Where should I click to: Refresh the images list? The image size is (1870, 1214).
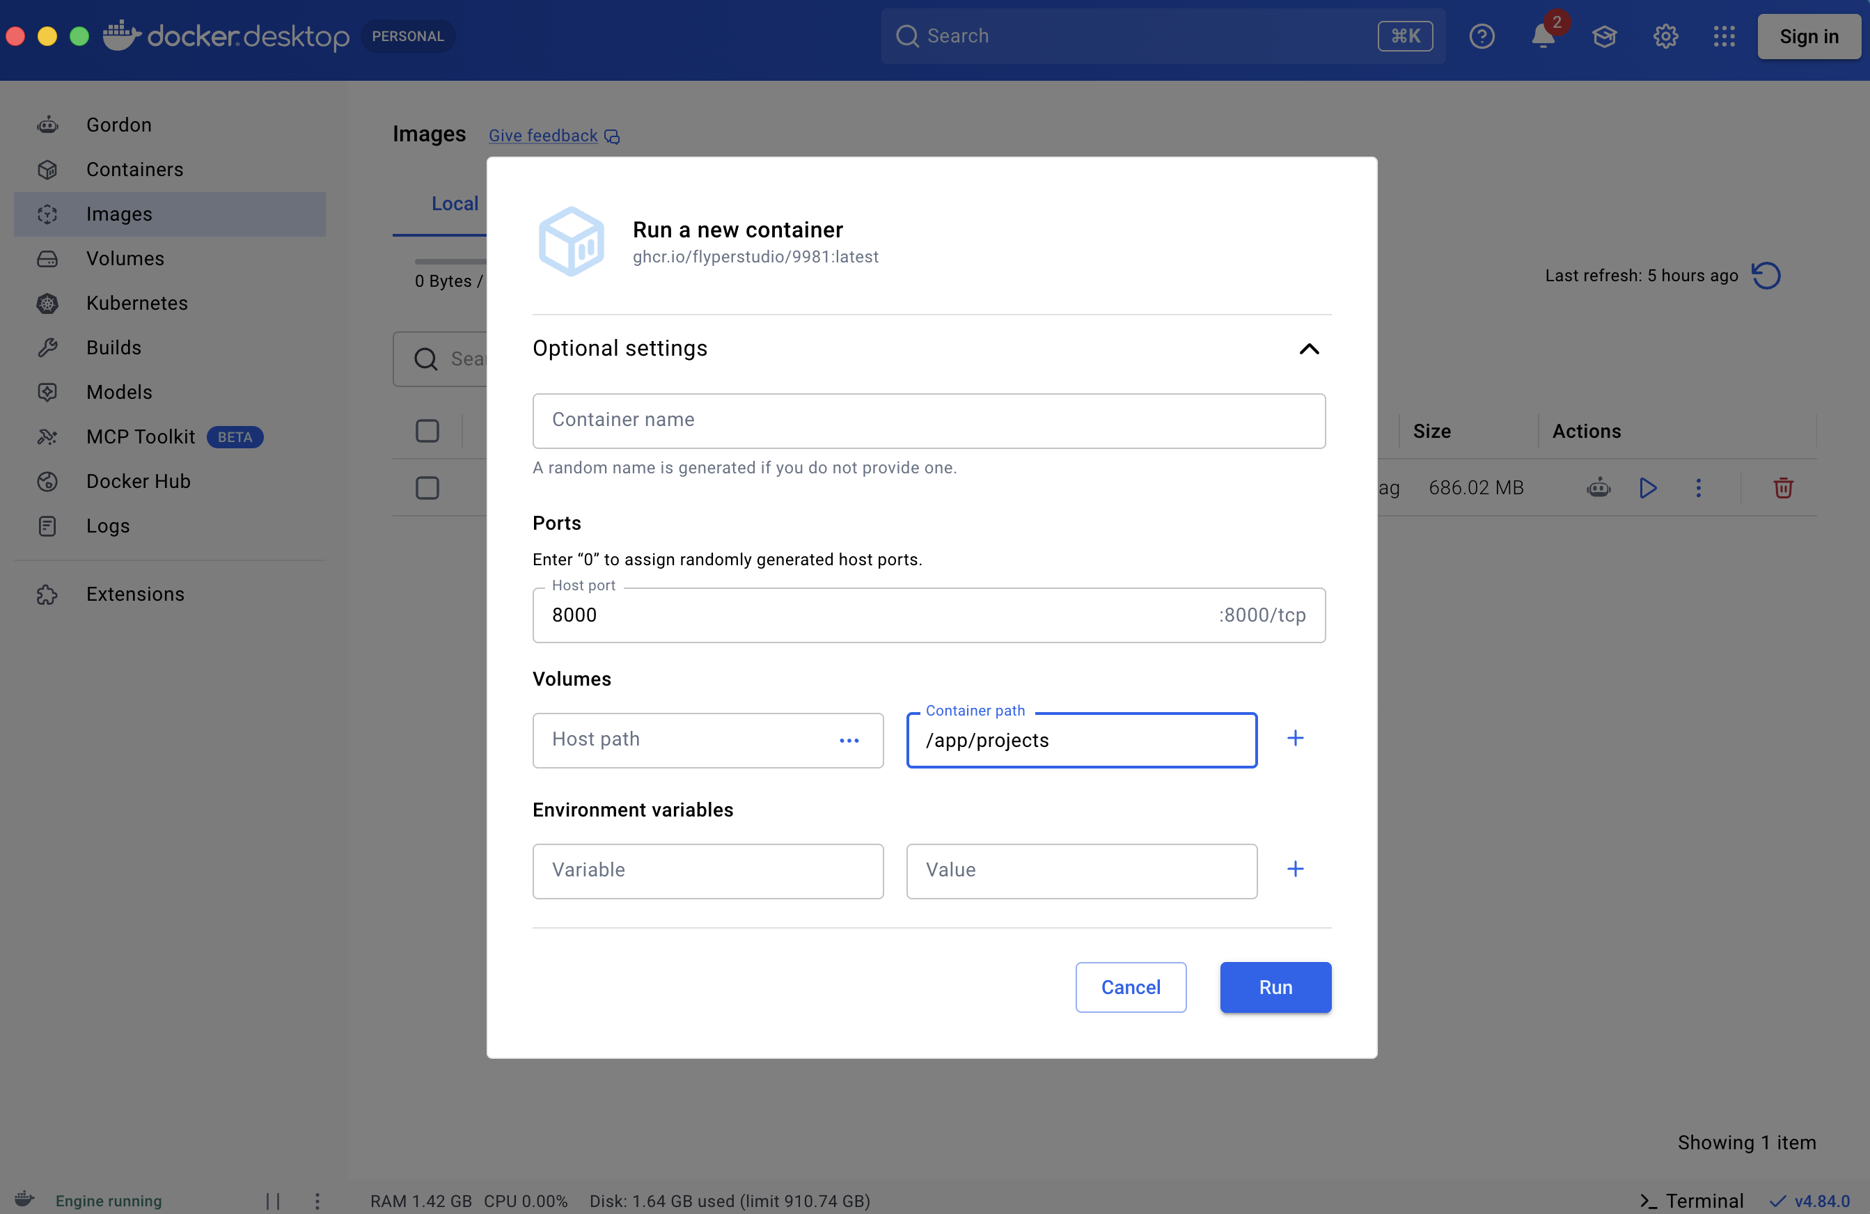(1766, 276)
